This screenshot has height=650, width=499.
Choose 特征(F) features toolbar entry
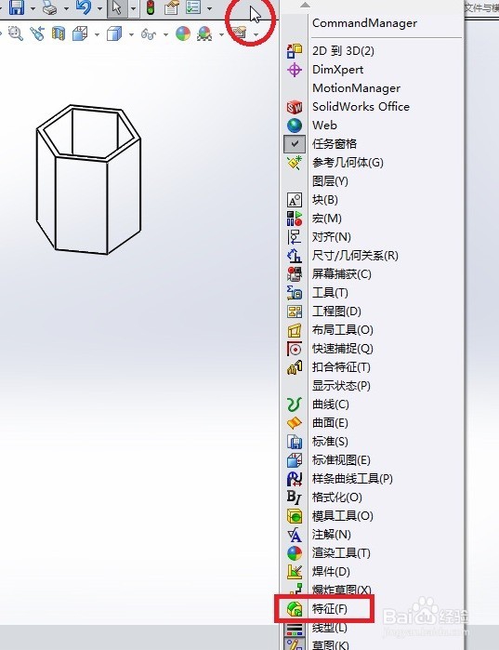(373, 609)
